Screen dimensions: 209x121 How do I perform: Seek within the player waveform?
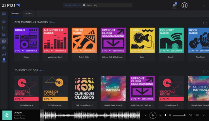90,115
